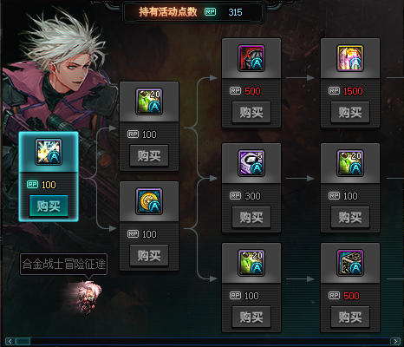Click green potion icon in bottom middle card

coord(251,263)
